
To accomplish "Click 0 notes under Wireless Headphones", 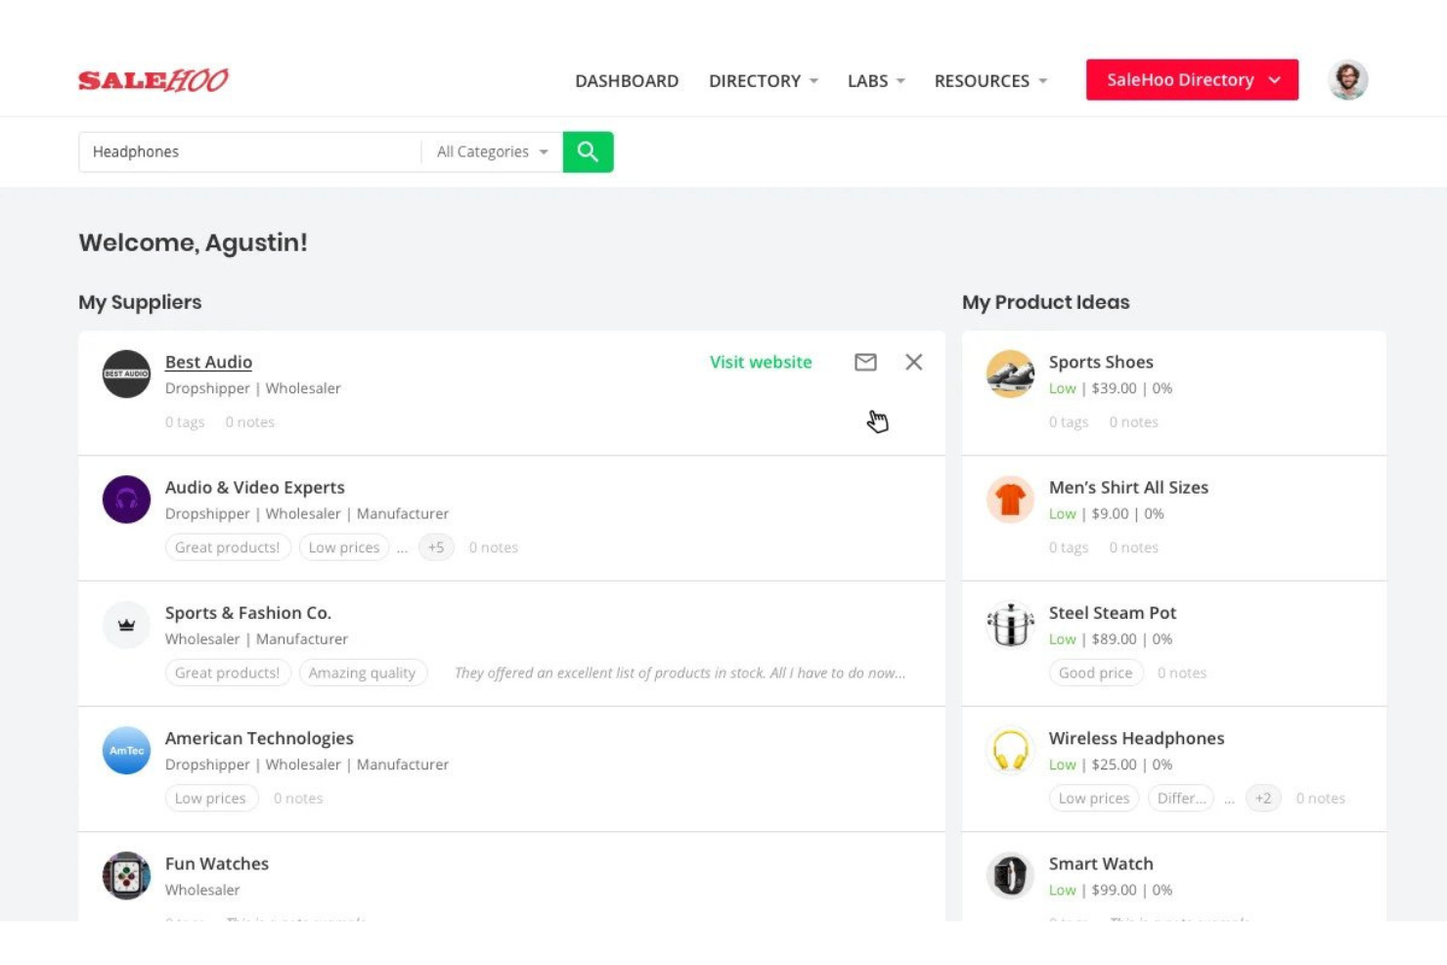I will coord(1321,798).
